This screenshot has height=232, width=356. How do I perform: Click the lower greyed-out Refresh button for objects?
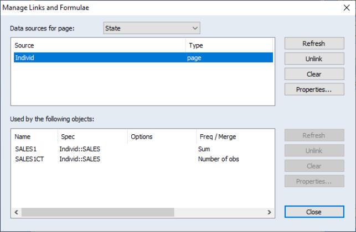click(314, 135)
